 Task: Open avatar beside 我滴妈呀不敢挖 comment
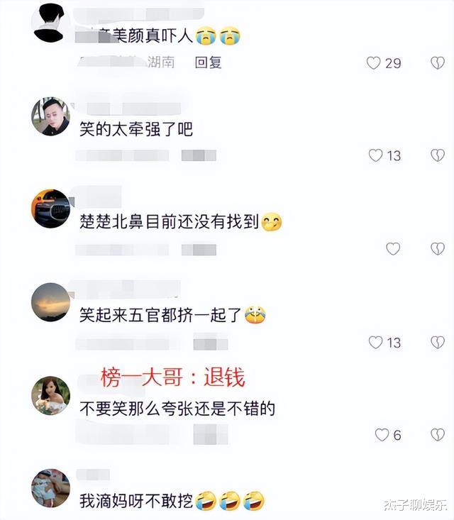[x=50, y=488]
